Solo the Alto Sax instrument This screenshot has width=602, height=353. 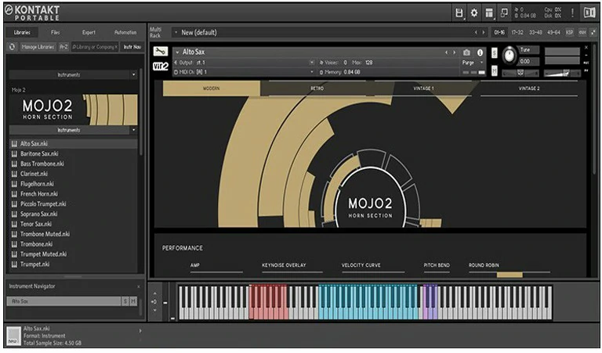[495, 53]
